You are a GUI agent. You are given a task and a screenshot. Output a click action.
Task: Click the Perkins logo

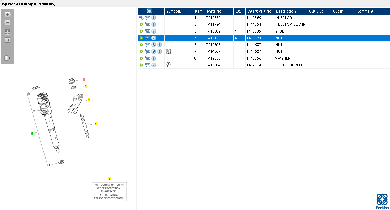[382, 201]
